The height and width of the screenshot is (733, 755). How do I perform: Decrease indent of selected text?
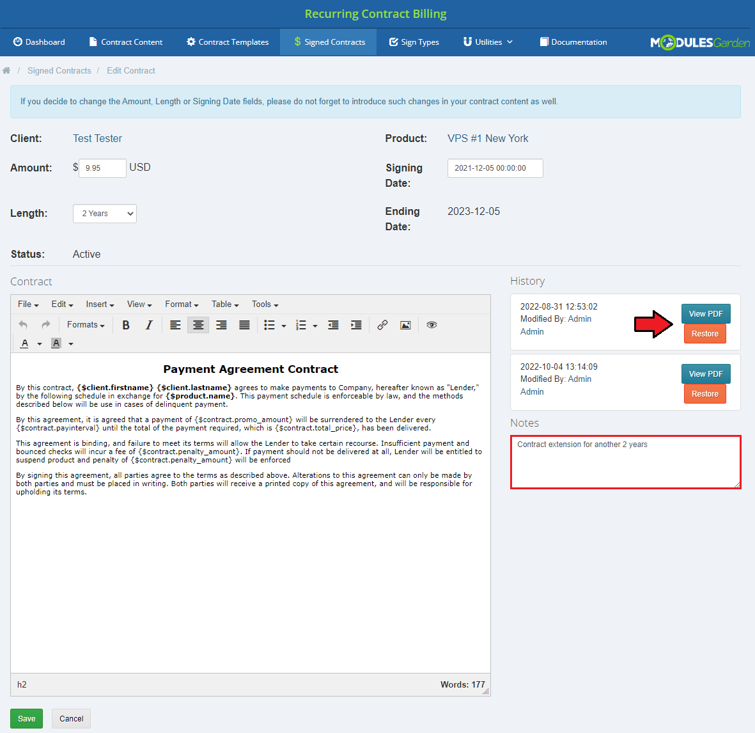tap(333, 325)
